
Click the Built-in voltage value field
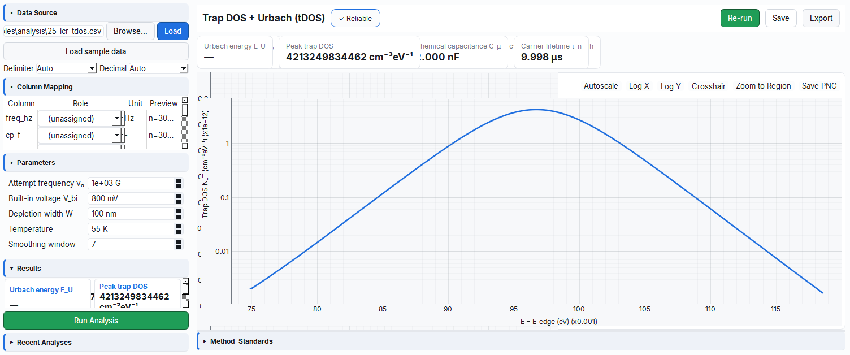tap(131, 198)
